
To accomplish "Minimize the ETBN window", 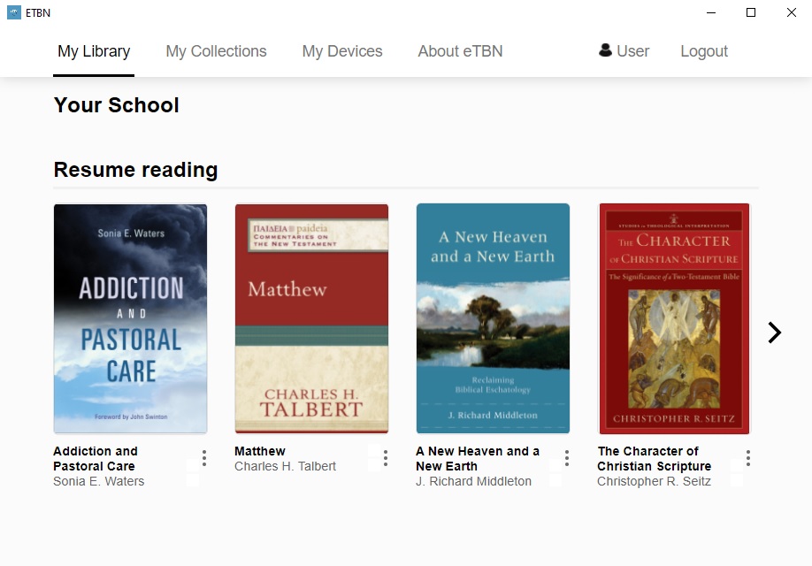I will 711,12.
